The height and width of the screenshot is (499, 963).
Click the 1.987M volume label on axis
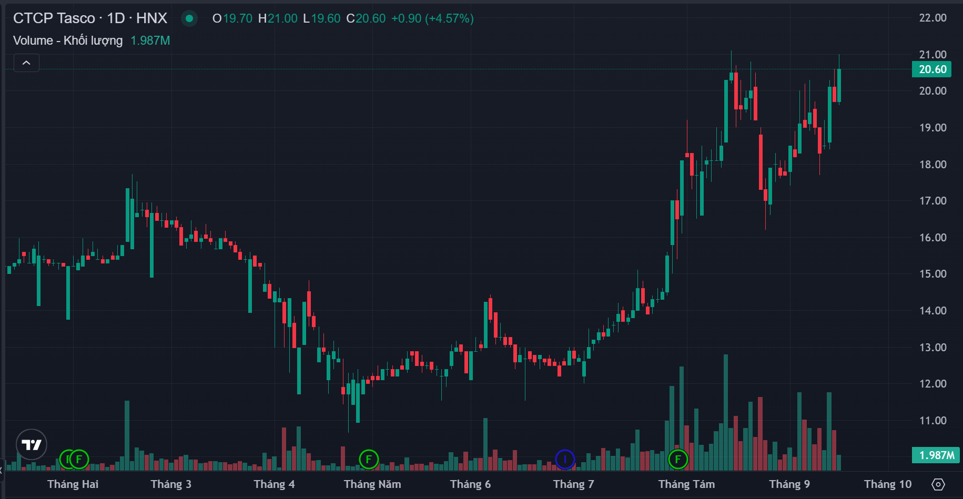[x=936, y=455]
